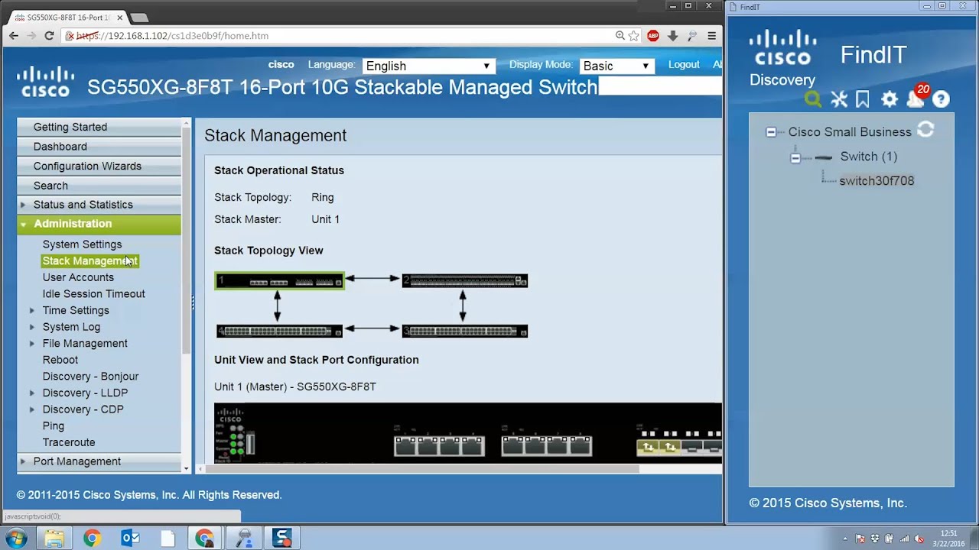The width and height of the screenshot is (979, 550).
Task: Click the browser back arrow
Action: point(14,36)
